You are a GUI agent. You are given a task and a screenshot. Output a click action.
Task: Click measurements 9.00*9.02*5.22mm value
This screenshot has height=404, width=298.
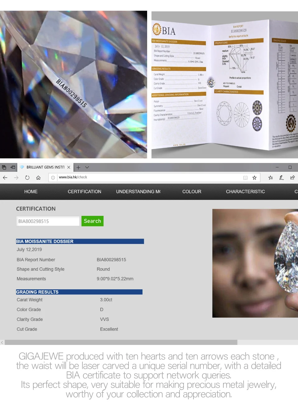(x=115, y=279)
